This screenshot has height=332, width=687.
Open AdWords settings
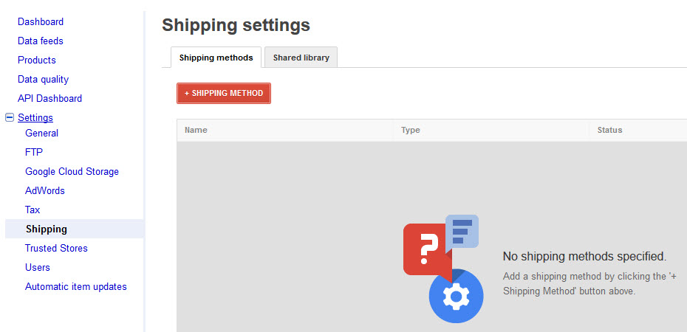pyautogui.click(x=44, y=190)
